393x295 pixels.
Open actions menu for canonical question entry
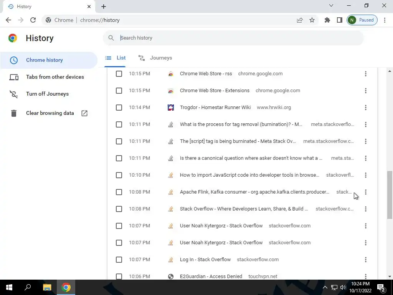366,158
